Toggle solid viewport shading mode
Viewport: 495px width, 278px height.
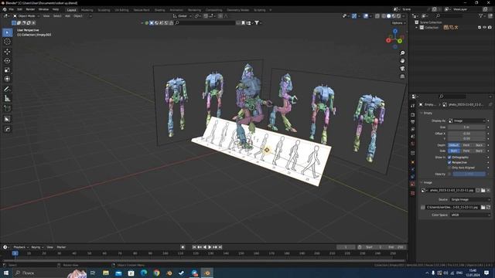pyautogui.click(x=388, y=16)
